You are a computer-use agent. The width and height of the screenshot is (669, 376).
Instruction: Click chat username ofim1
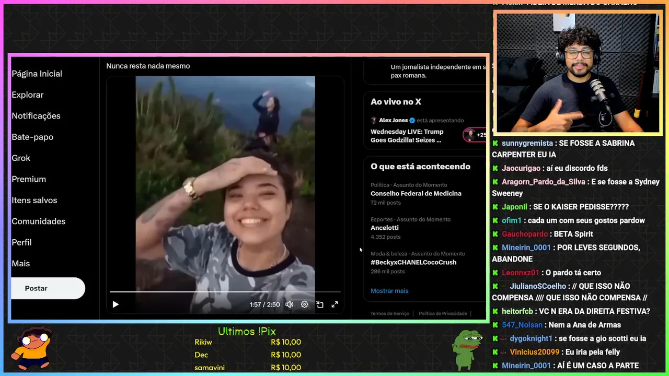click(x=512, y=220)
